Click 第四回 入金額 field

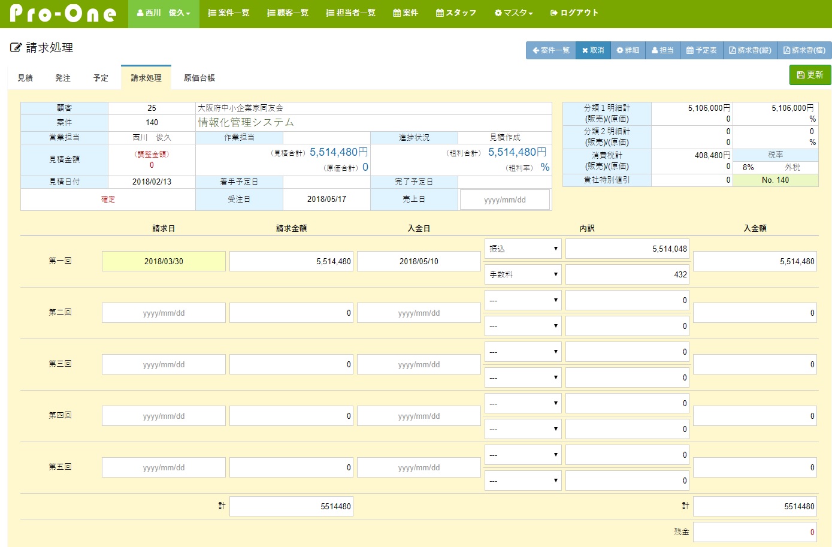(x=755, y=416)
